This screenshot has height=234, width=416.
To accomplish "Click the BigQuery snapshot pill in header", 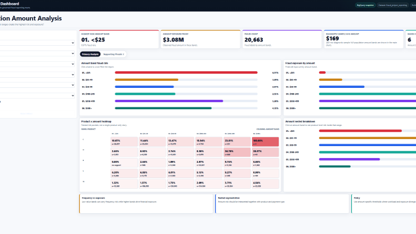I will click(x=365, y=5).
